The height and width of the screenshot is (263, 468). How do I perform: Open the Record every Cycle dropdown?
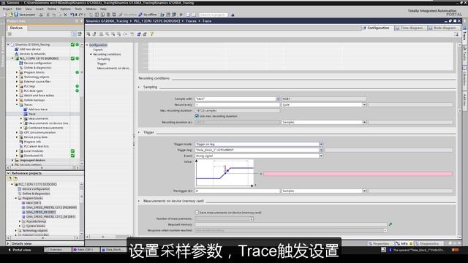[x=364, y=104]
